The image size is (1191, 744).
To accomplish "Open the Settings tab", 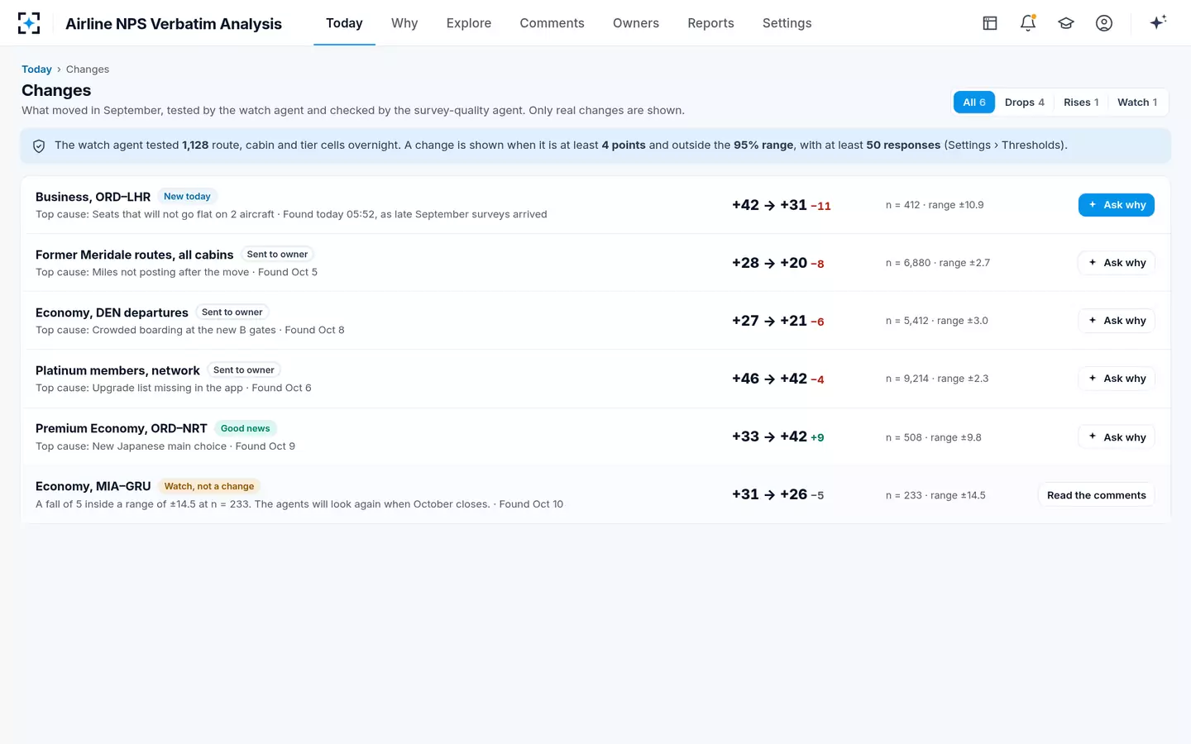I will pyautogui.click(x=787, y=23).
